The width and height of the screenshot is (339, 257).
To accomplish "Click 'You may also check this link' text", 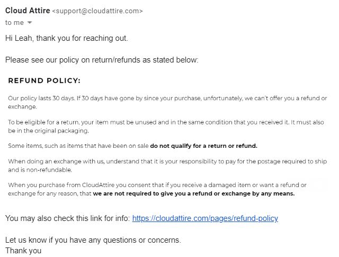I will pos(67,218).
